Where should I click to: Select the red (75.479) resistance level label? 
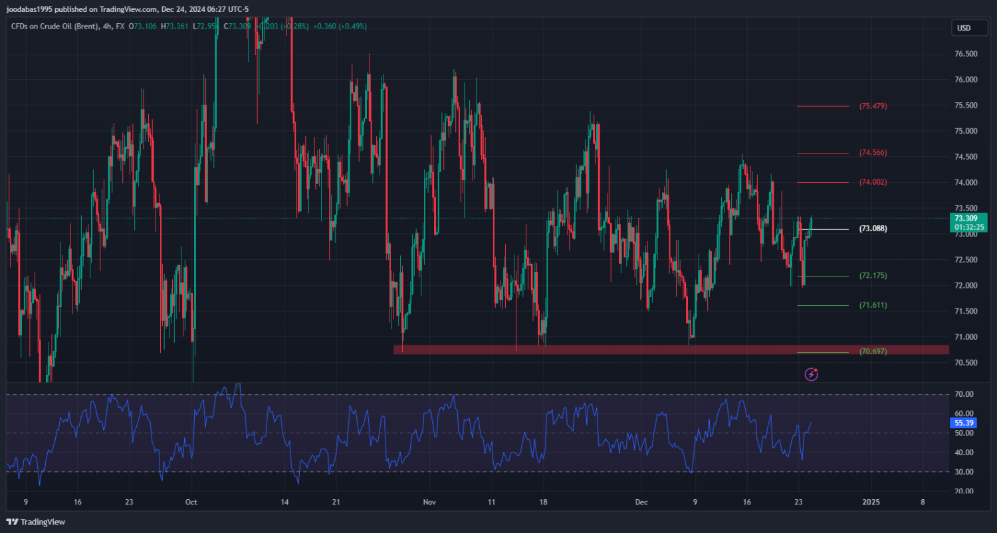(873, 106)
